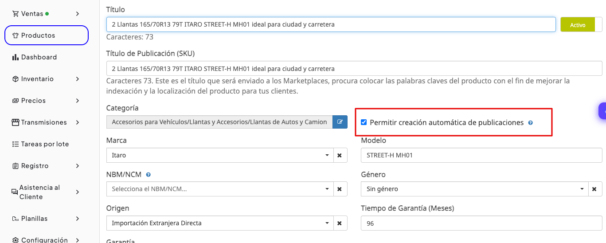Open Productos in the sidebar
This screenshot has width=606, height=243.
click(47, 35)
